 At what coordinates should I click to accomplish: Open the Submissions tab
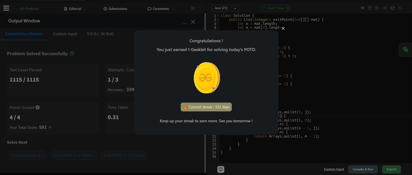coord(115,9)
